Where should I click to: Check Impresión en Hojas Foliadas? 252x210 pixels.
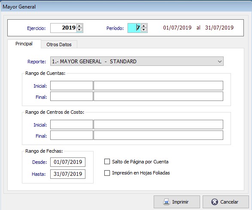point(107,173)
